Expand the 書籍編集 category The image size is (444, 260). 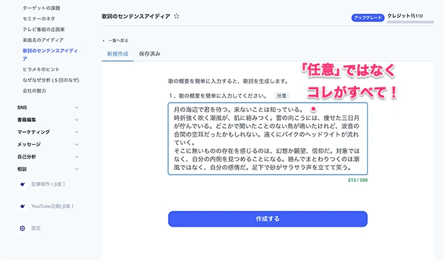(x=77, y=120)
